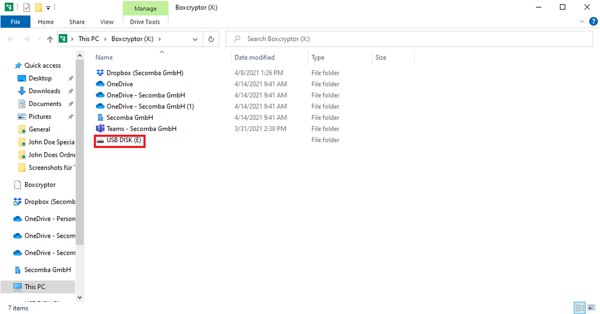Click the OneDrive - Secomba GmbH row text
The width and height of the screenshot is (600, 314).
click(146, 95)
